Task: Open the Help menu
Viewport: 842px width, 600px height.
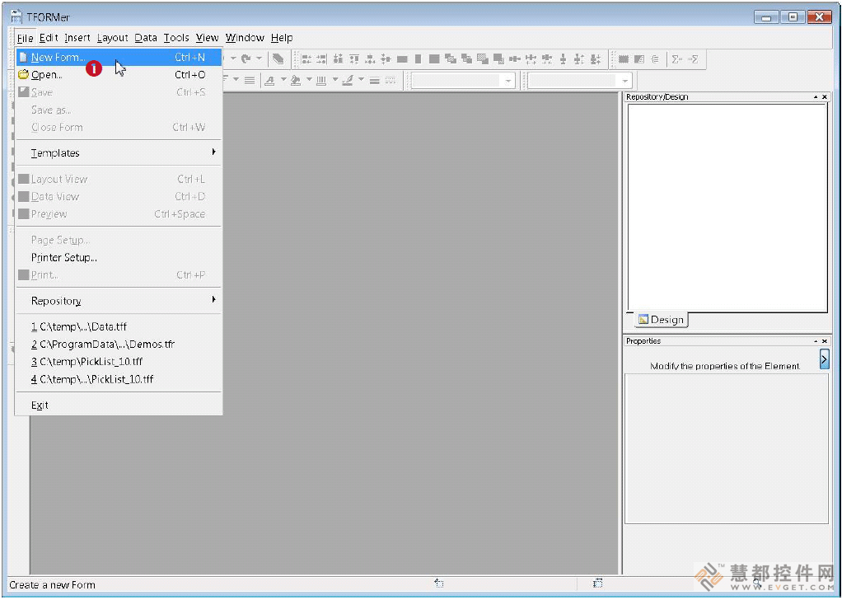Action: (x=282, y=38)
